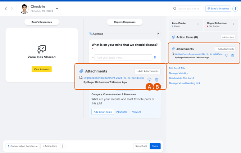Open the bottom bar three-dot menu
The width and height of the screenshot is (241, 153).
pyautogui.click(x=63, y=146)
